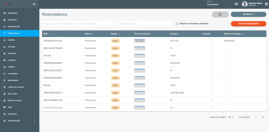Expand the Financeiro submenu chevron
The image size is (269, 132).
point(35,114)
